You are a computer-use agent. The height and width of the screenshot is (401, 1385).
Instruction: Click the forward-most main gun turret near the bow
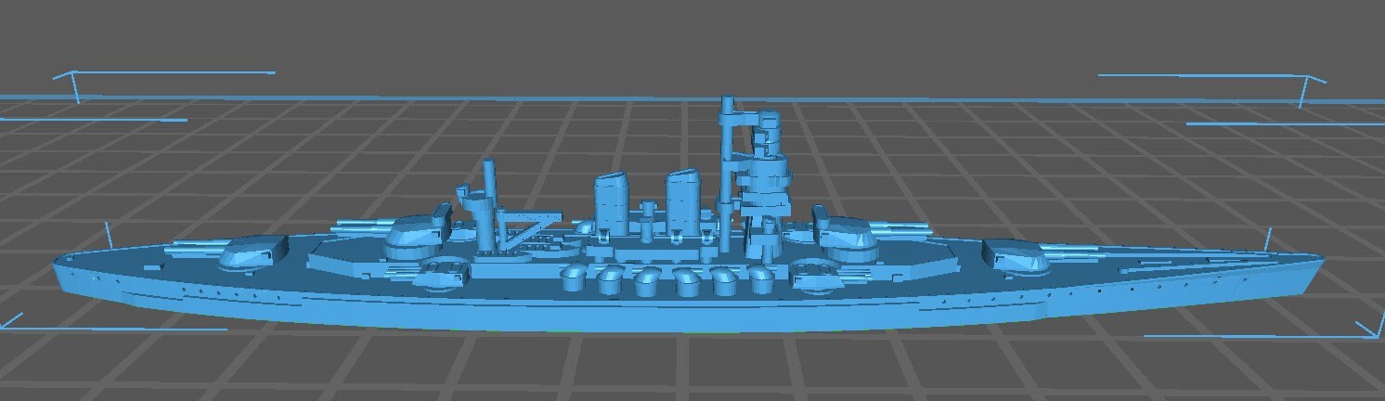(x=1015, y=255)
